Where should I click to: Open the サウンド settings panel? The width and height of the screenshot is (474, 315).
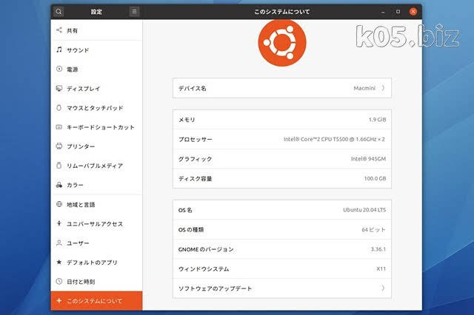pos(96,50)
